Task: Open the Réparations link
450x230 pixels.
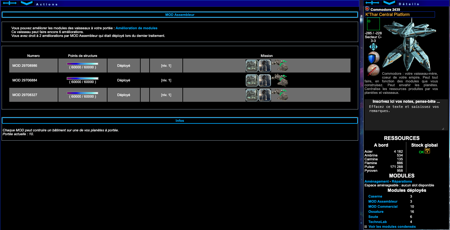Action: click(402, 181)
